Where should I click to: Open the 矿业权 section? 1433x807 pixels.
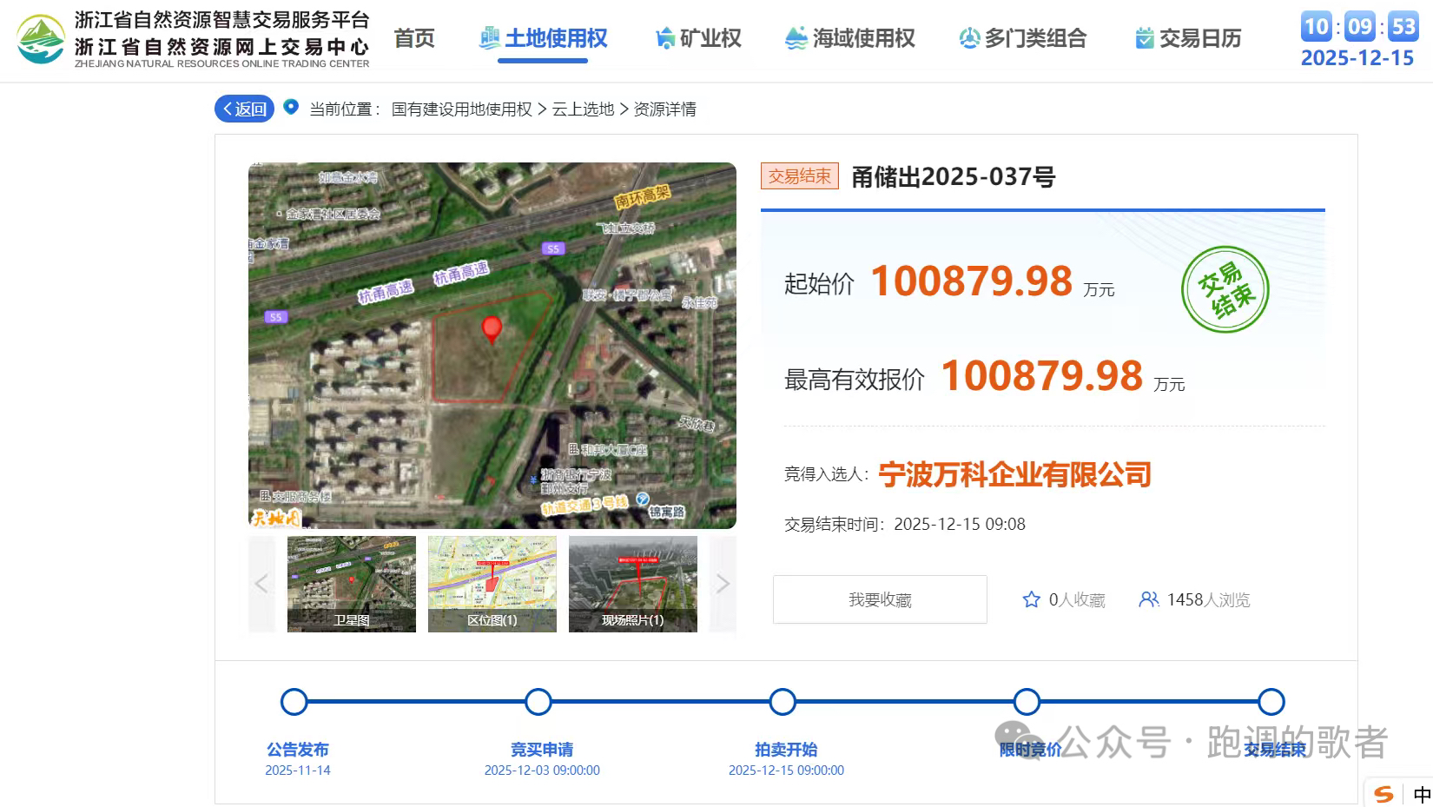coord(699,38)
